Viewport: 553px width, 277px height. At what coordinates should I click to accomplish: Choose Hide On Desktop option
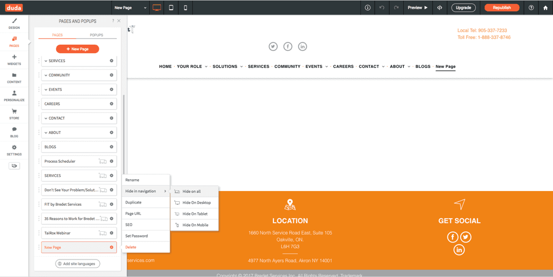[x=196, y=202]
